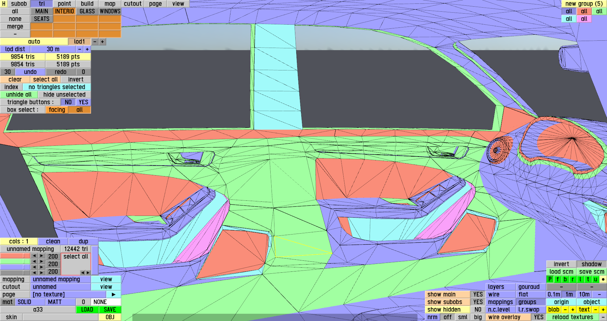Click the plus button next to lod1
607x321 pixels.
[102, 42]
